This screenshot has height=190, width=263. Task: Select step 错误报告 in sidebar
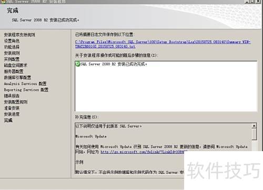coord(12,96)
